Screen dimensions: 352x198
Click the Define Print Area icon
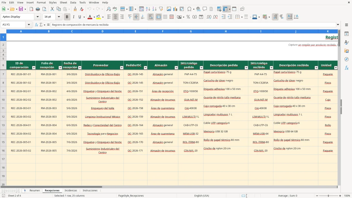coord(219,9)
